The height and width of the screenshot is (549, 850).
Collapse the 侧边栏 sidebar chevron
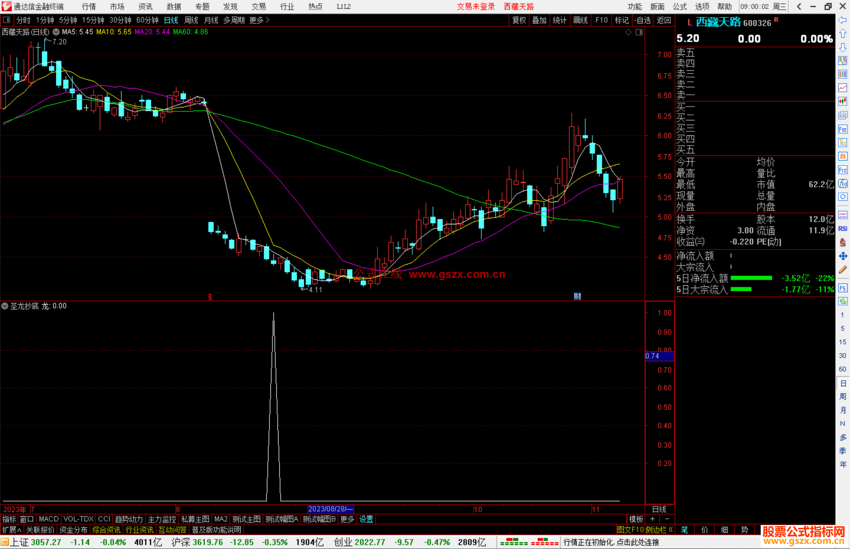click(x=671, y=530)
